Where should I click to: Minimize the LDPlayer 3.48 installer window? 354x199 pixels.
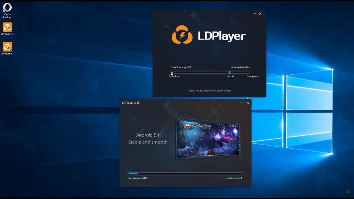point(241,103)
